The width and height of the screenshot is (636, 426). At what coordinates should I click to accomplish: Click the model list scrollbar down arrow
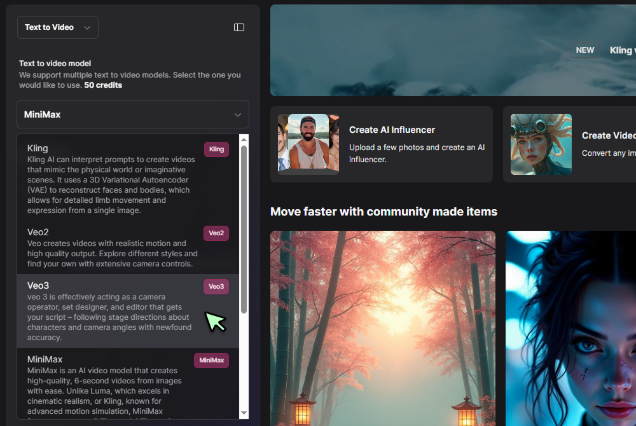(x=244, y=413)
